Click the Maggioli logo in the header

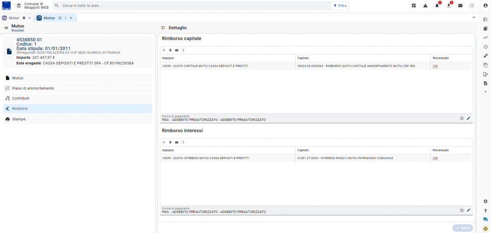(6, 5)
